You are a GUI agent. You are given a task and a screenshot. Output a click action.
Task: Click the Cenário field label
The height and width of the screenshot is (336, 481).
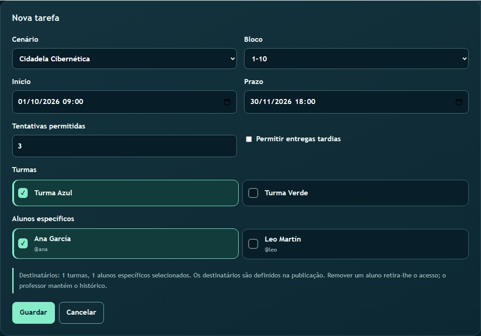25,40
